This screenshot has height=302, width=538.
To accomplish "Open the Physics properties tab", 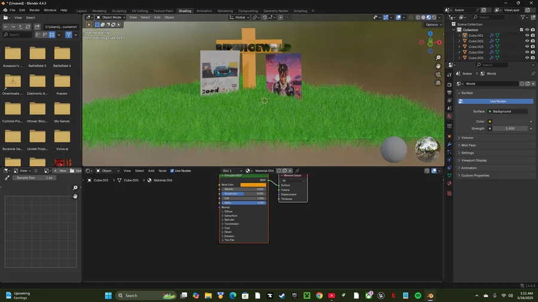I will [x=450, y=160].
